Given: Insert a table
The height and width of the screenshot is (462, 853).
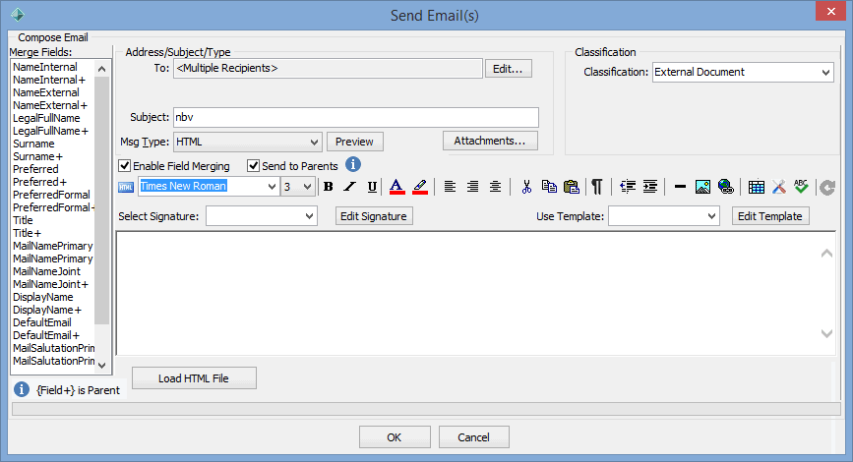Looking at the screenshot, I should [x=757, y=187].
